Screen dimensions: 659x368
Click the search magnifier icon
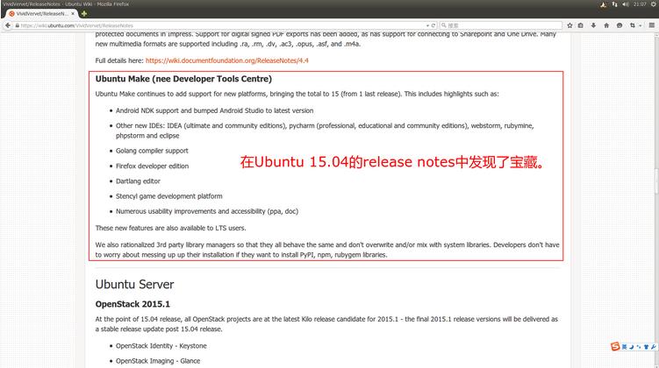pos(443,25)
